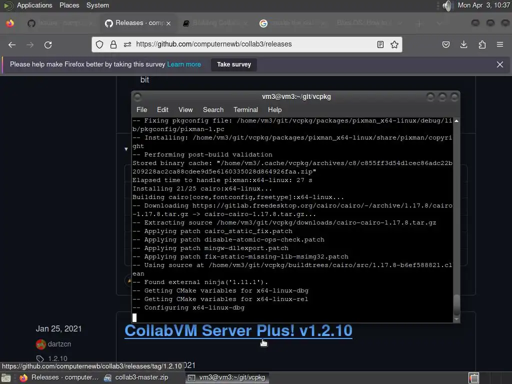Click the padlock site security icon

pyautogui.click(x=113, y=44)
